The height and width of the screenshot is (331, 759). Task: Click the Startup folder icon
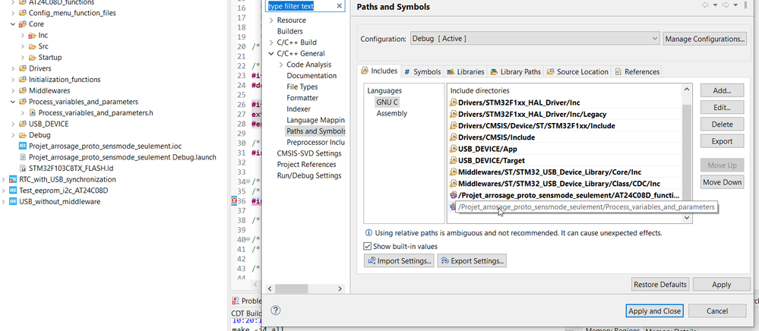tap(33, 57)
